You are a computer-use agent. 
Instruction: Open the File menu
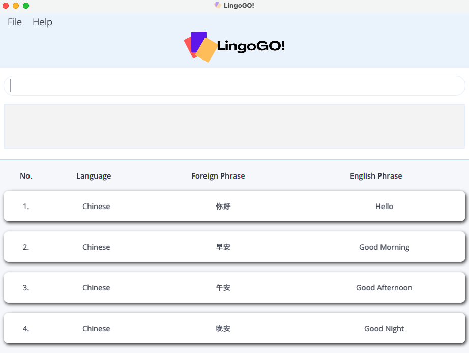pyautogui.click(x=15, y=22)
